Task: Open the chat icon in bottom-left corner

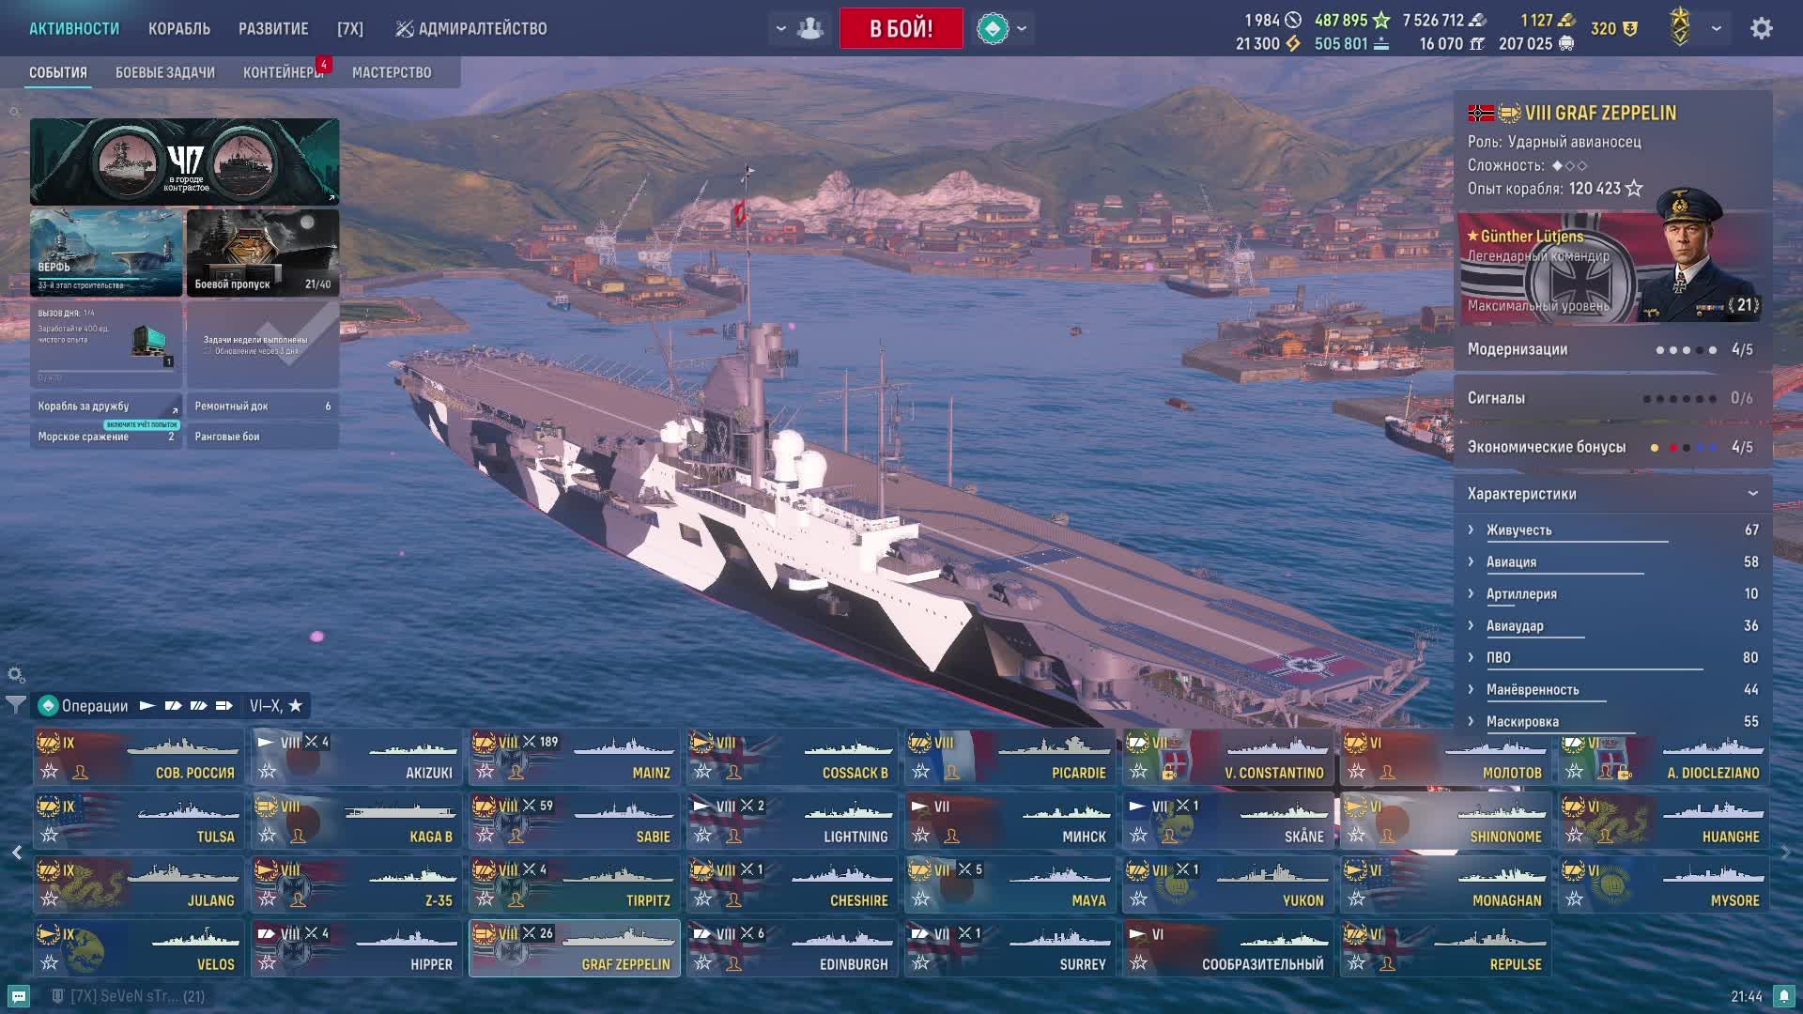Action: 19,996
